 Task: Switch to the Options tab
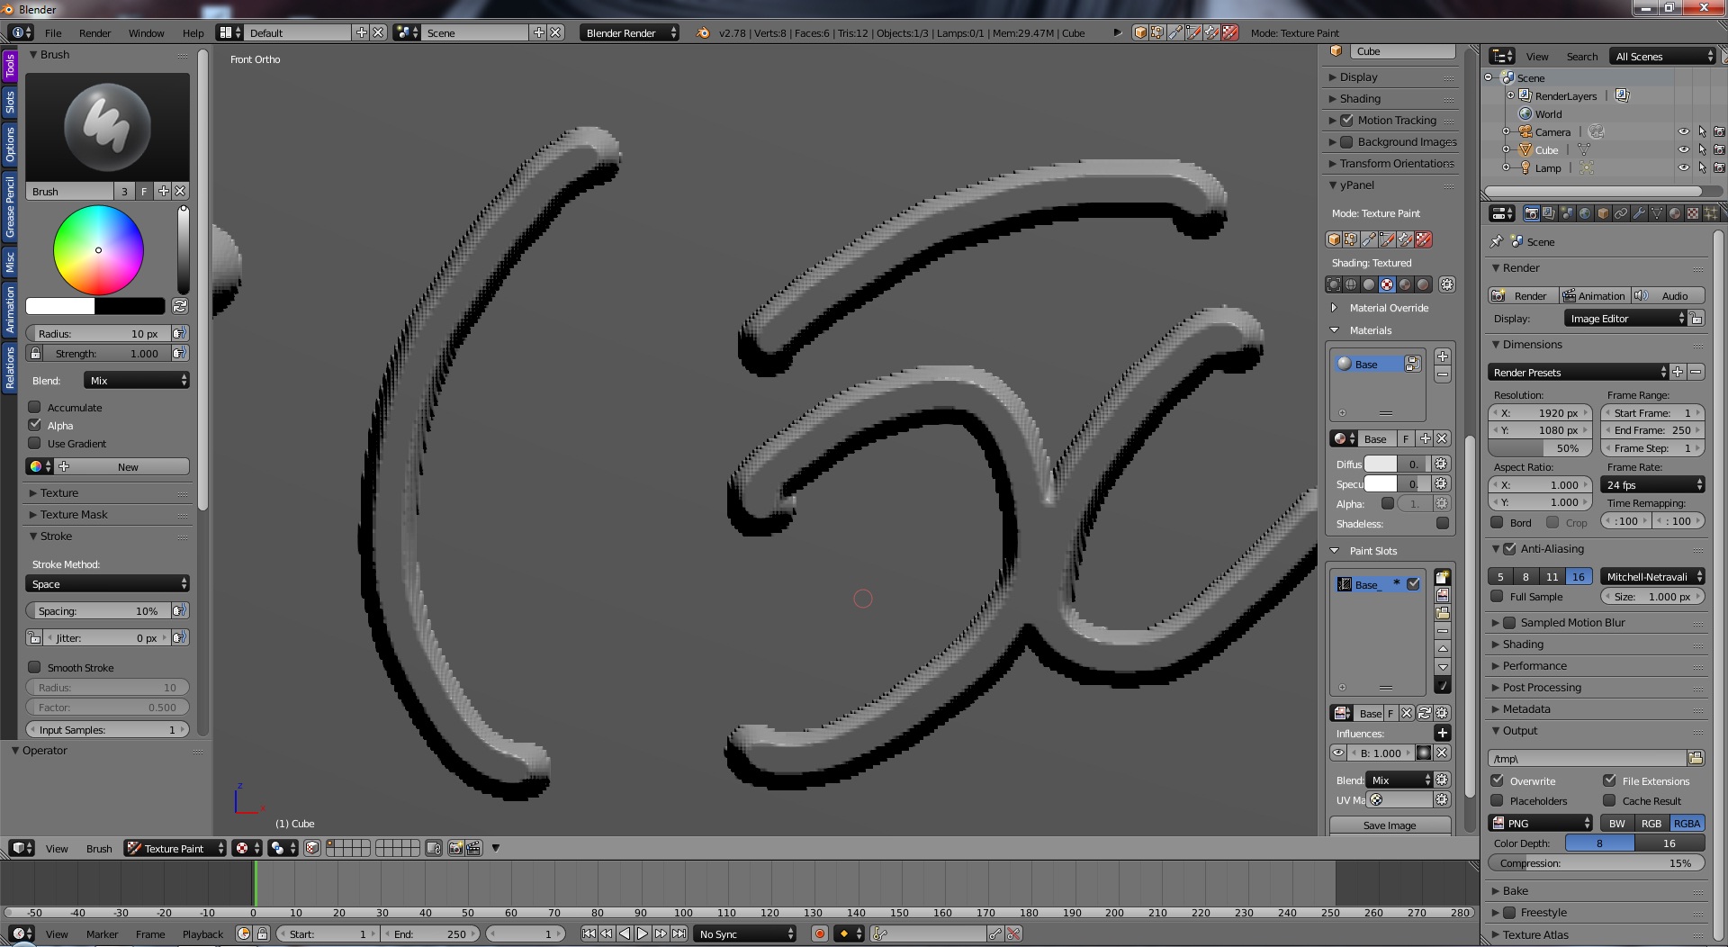click(10, 143)
